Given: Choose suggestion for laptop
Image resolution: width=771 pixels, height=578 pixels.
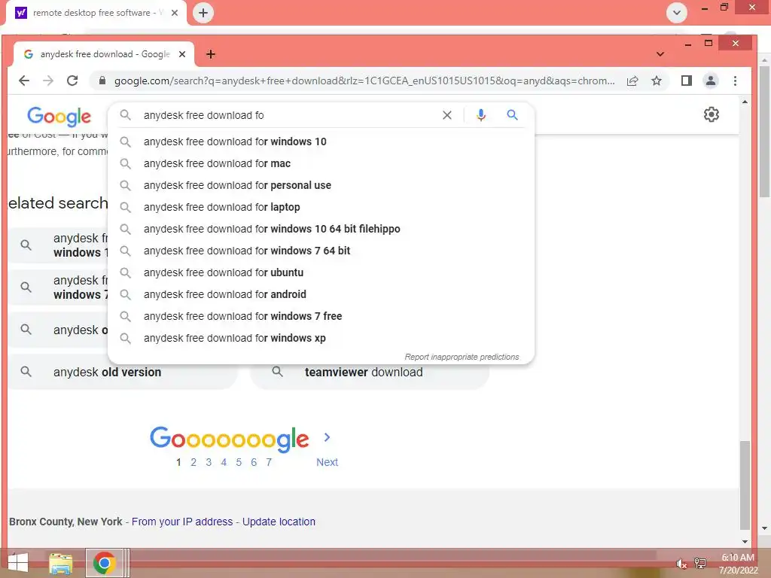Looking at the screenshot, I should tap(321, 207).
